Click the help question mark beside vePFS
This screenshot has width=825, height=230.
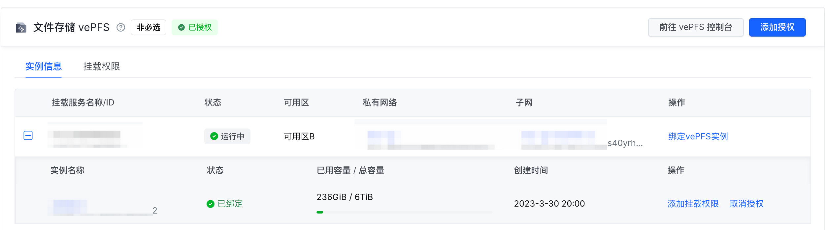click(x=121, y=27)
